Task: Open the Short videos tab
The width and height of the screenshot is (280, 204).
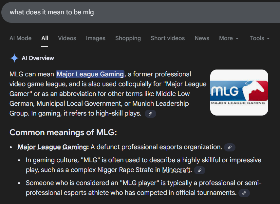Action: [x=168, y=38]
